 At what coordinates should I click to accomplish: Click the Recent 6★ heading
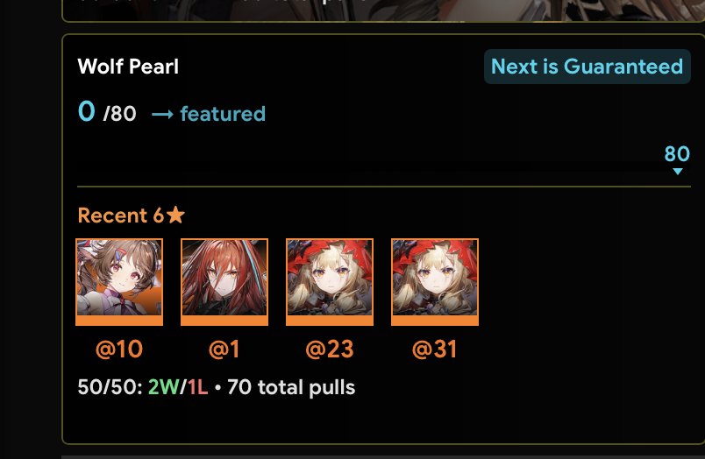pos(132,215)
